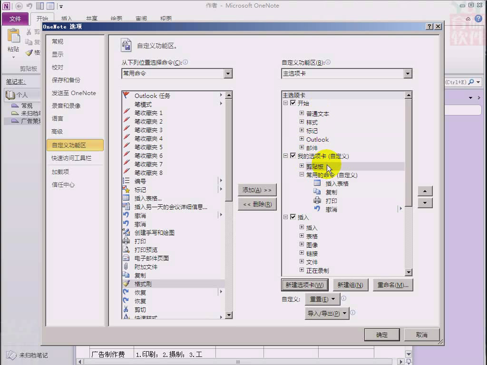Click 确定 to confirm options
This screenshot has height=365, width=487.
(x=382, y=335)
